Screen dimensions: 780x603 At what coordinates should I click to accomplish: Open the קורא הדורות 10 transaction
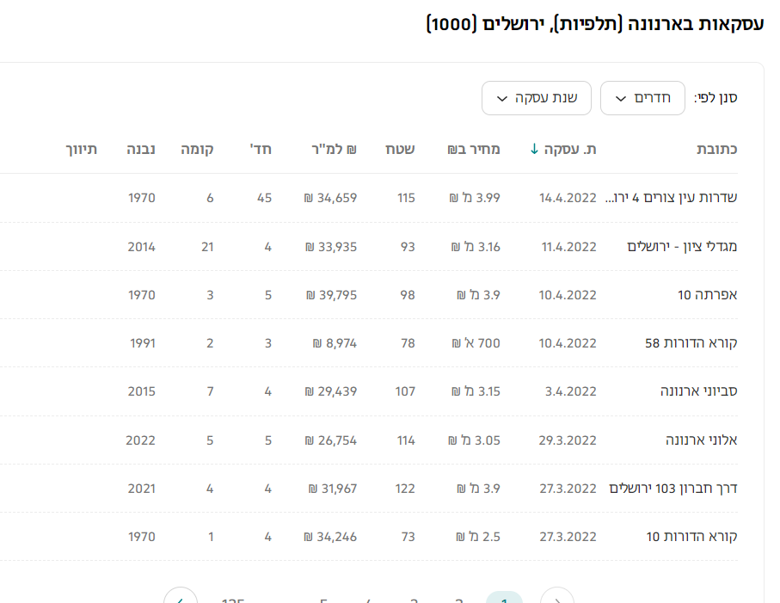pyautogui.click(x=691, y=537)
